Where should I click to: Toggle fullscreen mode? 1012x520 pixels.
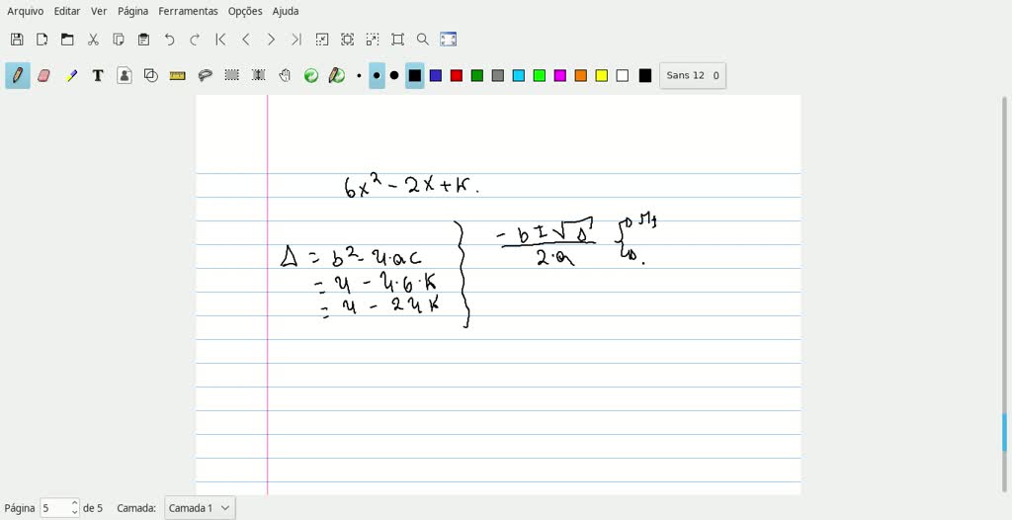point(449,40)
